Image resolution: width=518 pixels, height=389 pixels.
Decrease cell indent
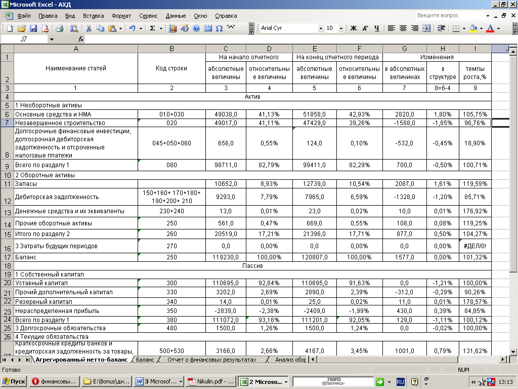(x=441, y=28)
